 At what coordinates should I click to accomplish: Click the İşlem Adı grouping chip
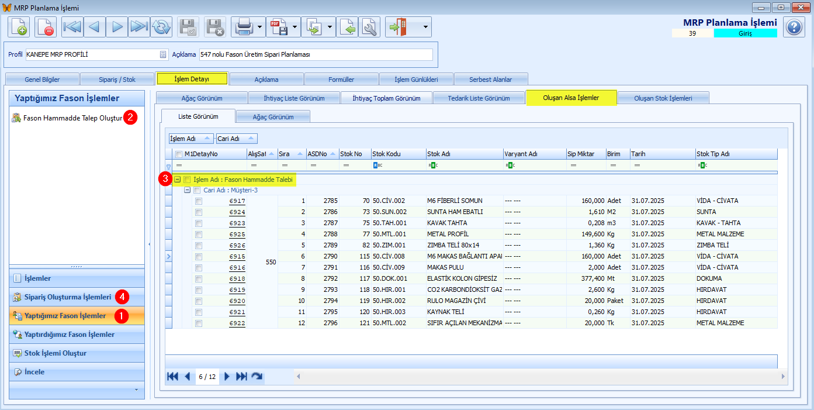190,139
